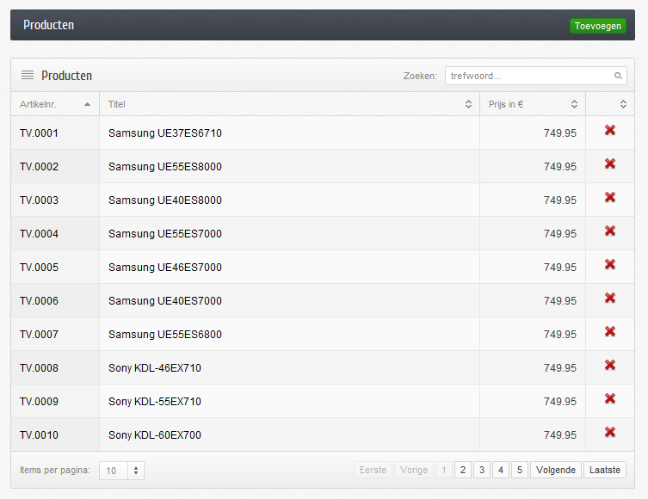Click title Samsung UE46ES7000

pos(165,268)
